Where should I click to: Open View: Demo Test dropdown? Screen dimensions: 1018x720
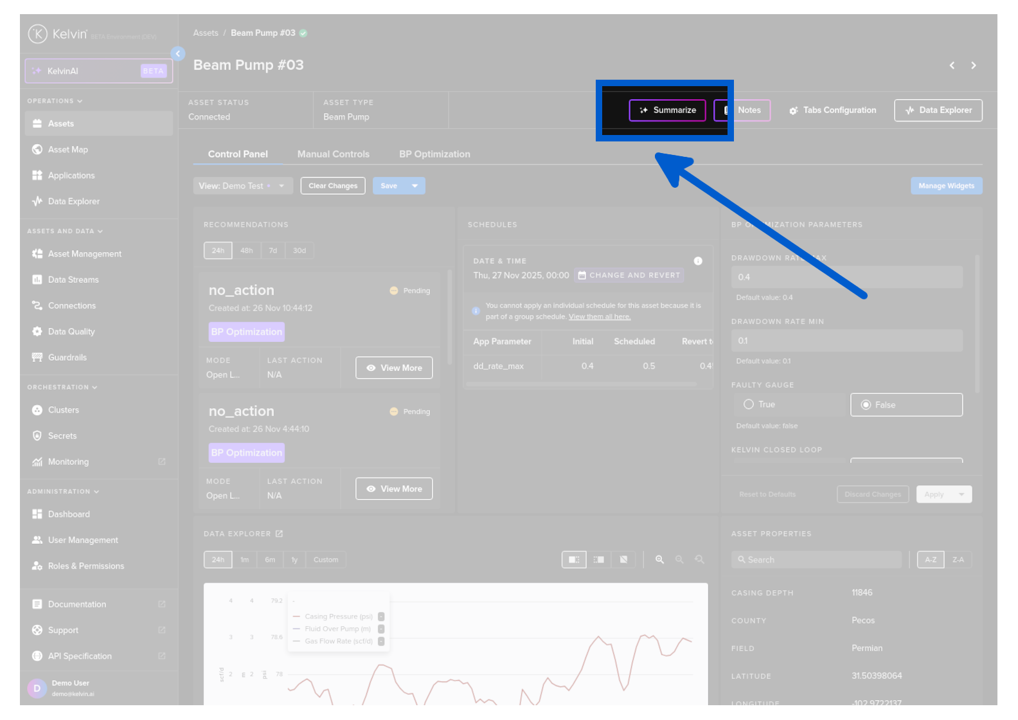pos(242,186)
